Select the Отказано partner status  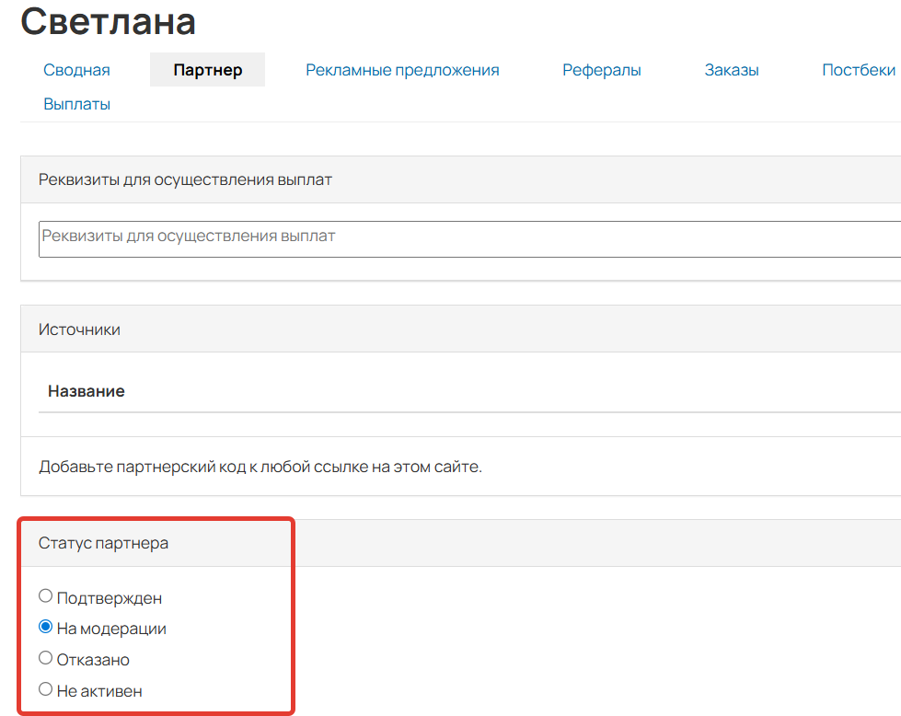[x=44, y=658]
